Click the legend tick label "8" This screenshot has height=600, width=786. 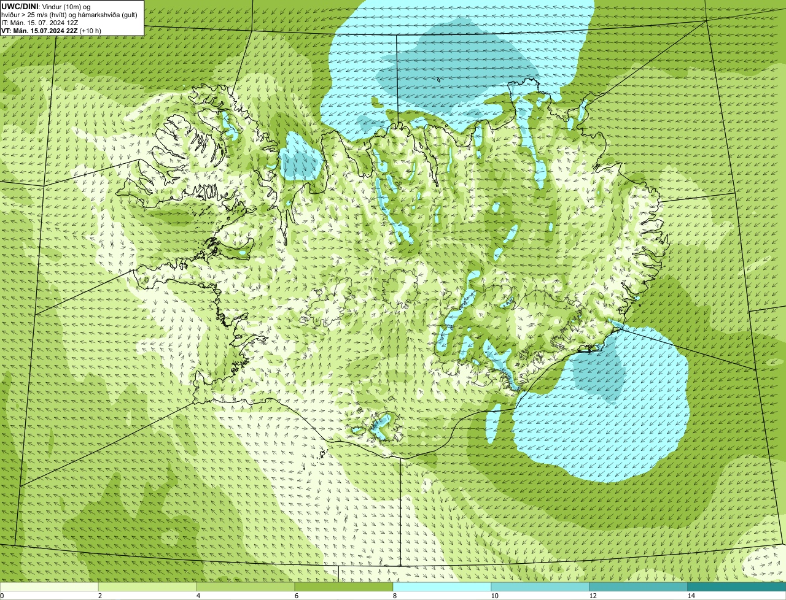(394, 596)
